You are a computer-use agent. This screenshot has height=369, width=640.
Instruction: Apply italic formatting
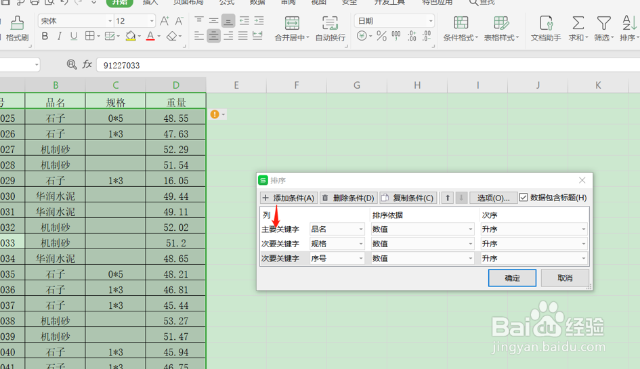(60, 37)
